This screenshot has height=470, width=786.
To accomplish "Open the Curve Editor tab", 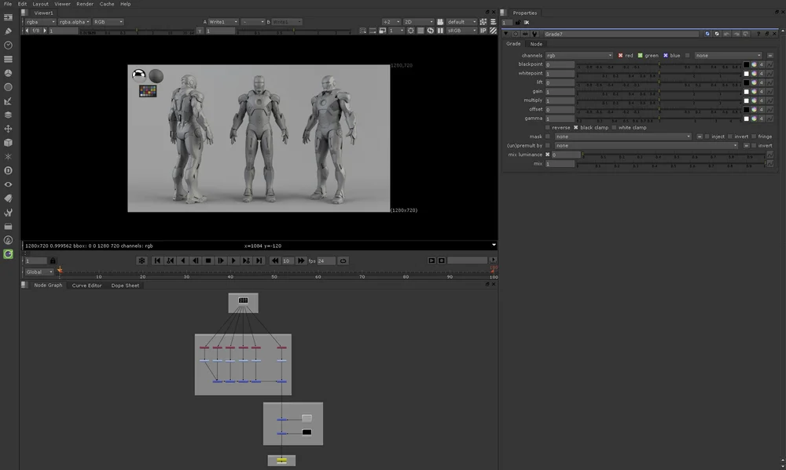I will 86,285.
